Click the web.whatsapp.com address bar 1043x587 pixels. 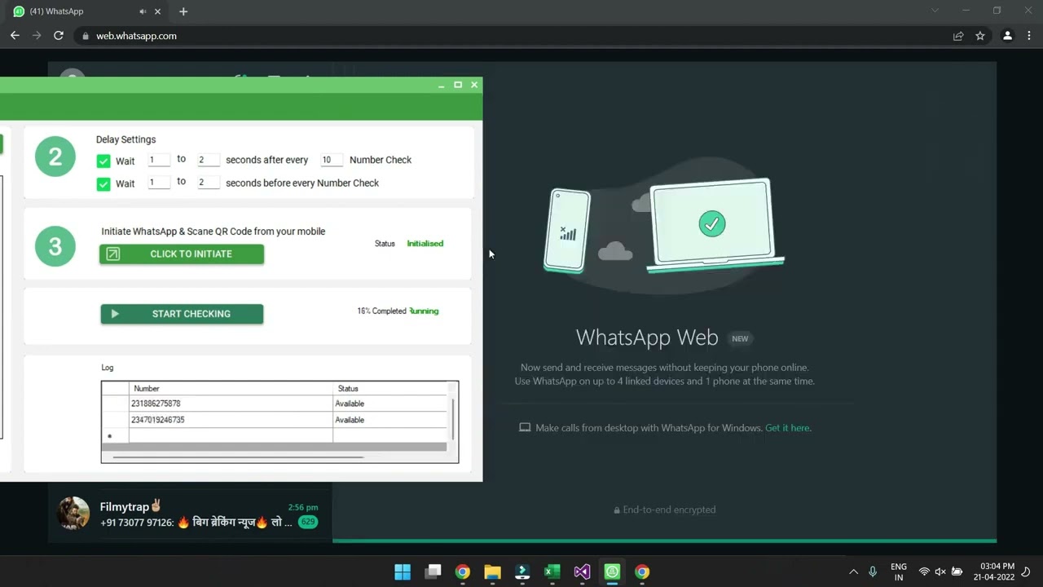512,36
